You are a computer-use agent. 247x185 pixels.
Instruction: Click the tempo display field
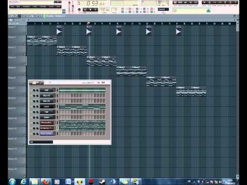104,10
